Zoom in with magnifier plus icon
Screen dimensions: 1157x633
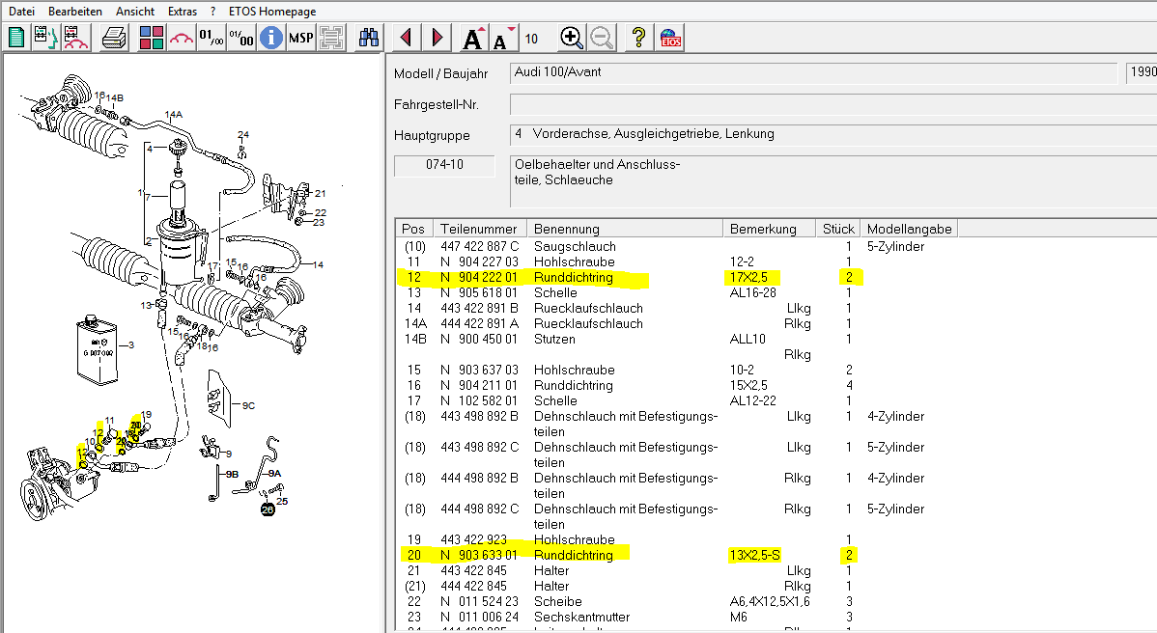coord(572,38)
